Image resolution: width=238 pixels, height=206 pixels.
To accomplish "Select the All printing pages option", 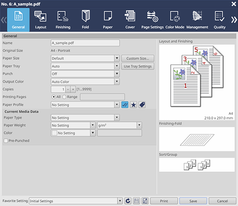I will pos(53,97).
